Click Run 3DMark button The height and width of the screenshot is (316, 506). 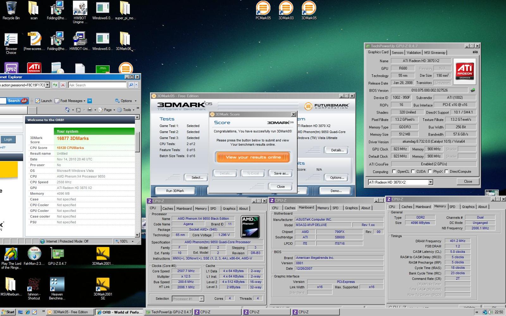(x=175, y=191)
